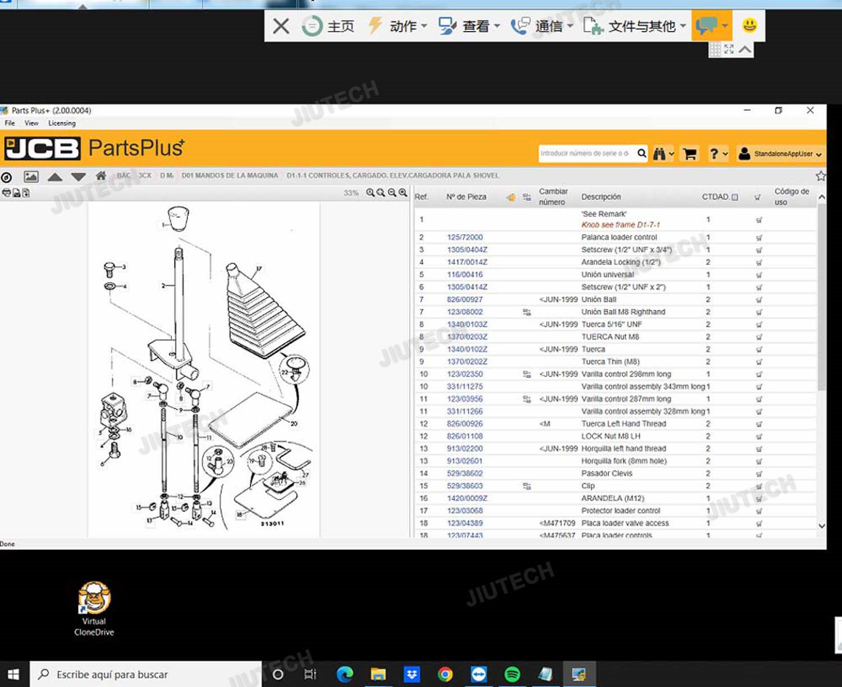Open Spotify from the taskbar
The width and height of the screenshot is (842, 687).
pyautogui.click(x=512, y=674)
